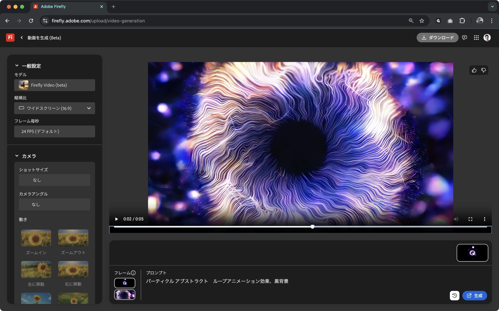Viewport: 499px width, 311px height.
Task: Open the Chrome browser menu
Action: [x=492, y=21]
